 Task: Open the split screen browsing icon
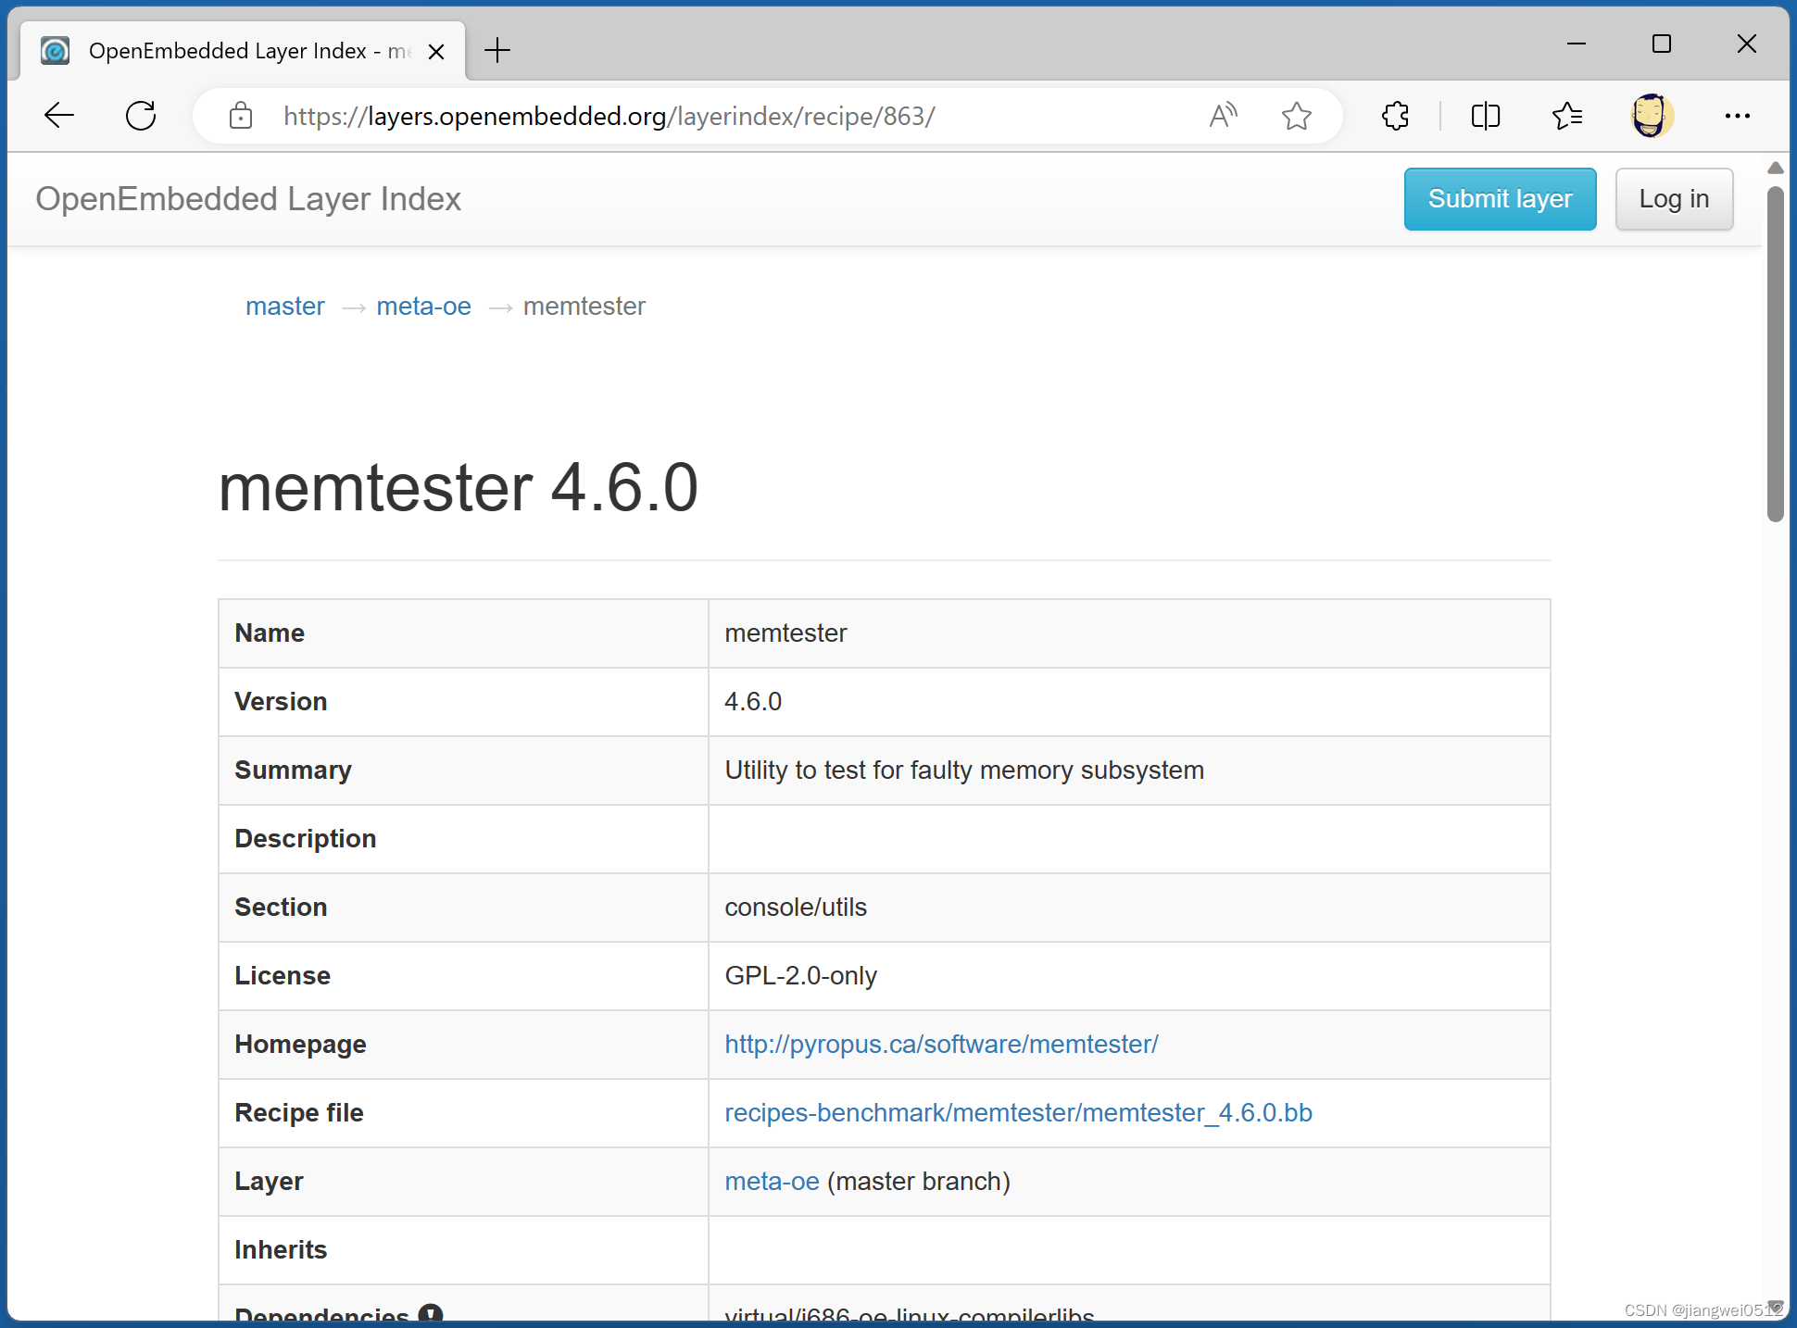tap(1485, 116)
